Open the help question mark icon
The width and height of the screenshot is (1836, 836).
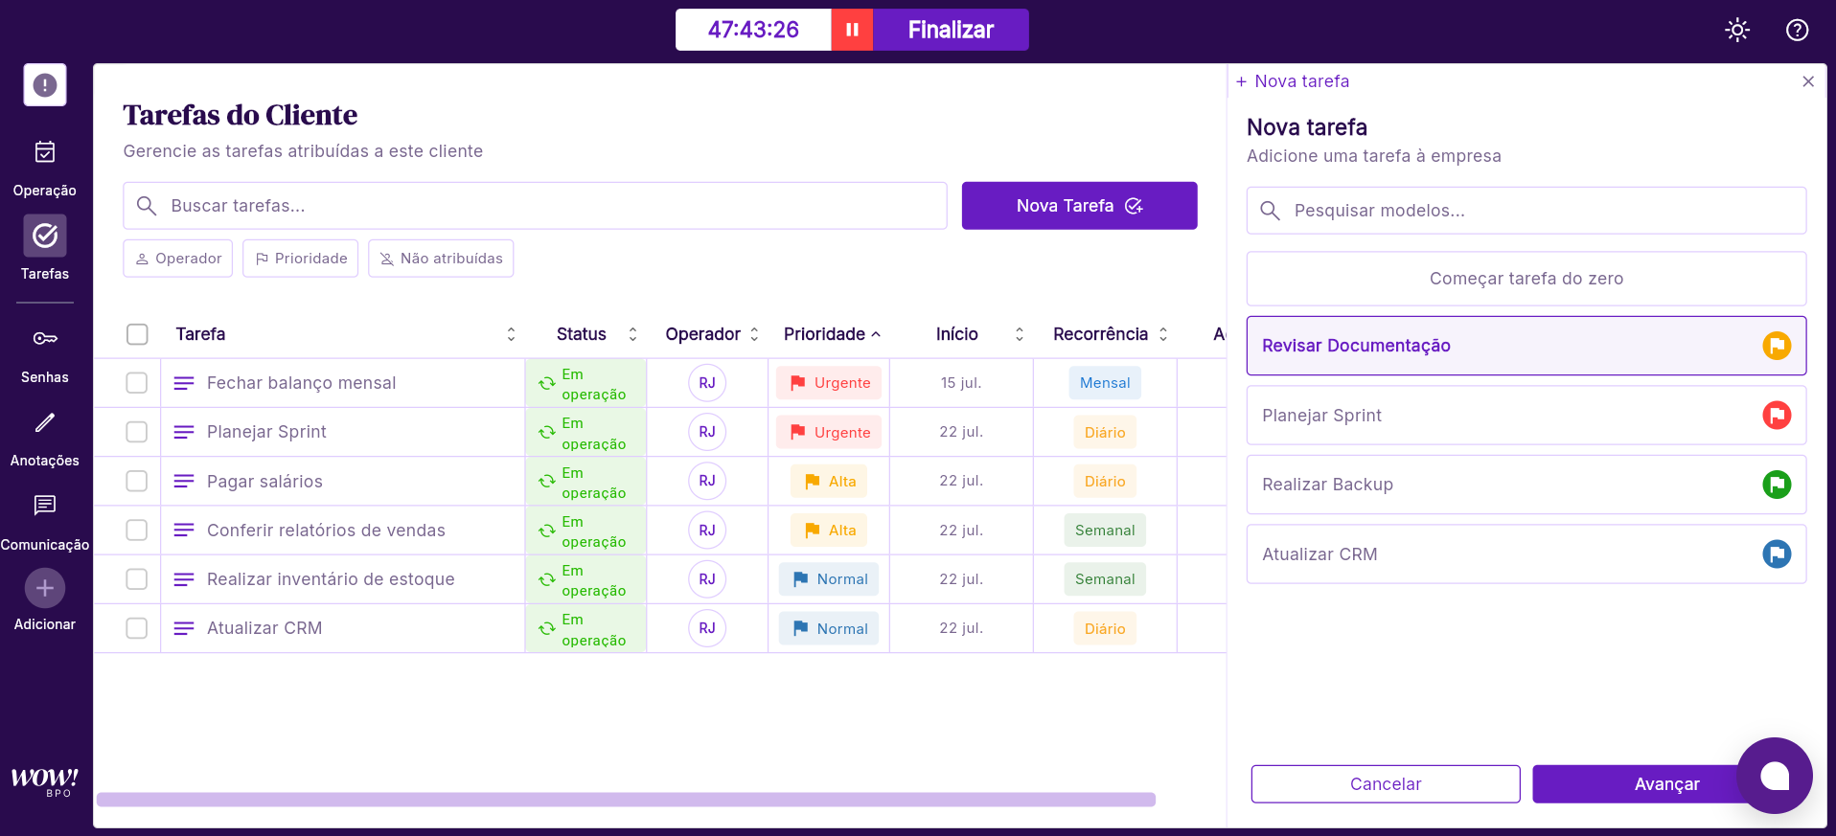click(x=1797, y=30)
